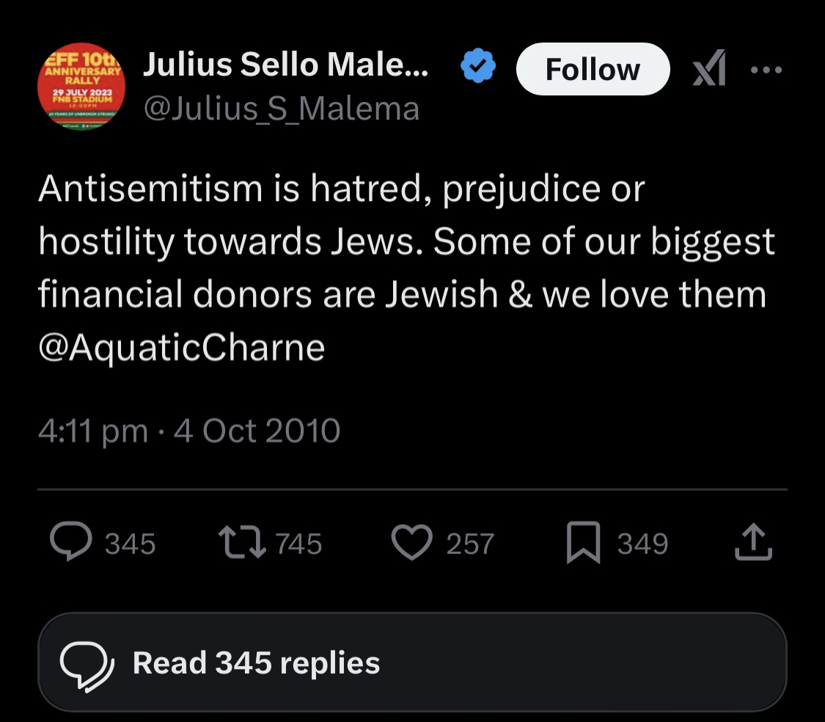Open the EFF anniversary rally profile picture
Screen dimensions: 825x722
(x=81, y=87)
